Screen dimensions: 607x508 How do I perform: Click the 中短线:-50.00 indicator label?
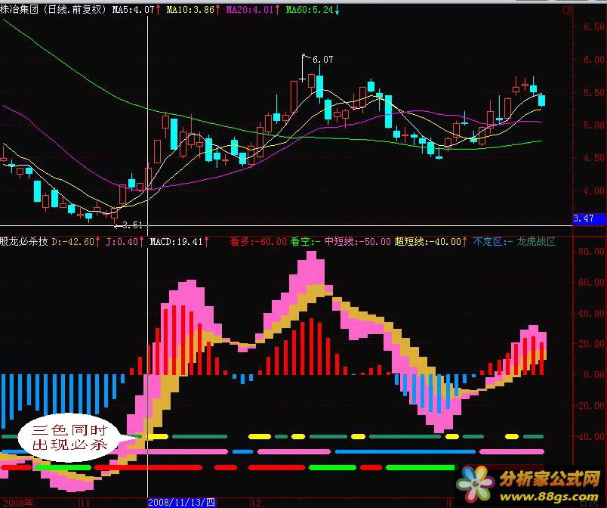coord(358,242)
